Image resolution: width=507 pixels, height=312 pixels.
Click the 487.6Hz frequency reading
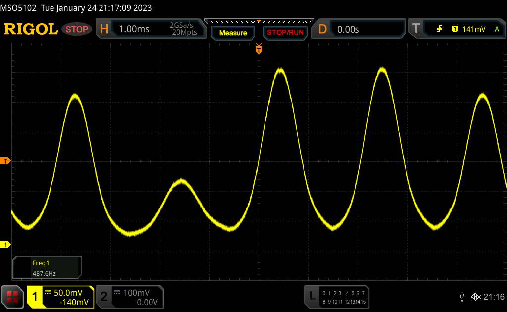coord(44,273)
